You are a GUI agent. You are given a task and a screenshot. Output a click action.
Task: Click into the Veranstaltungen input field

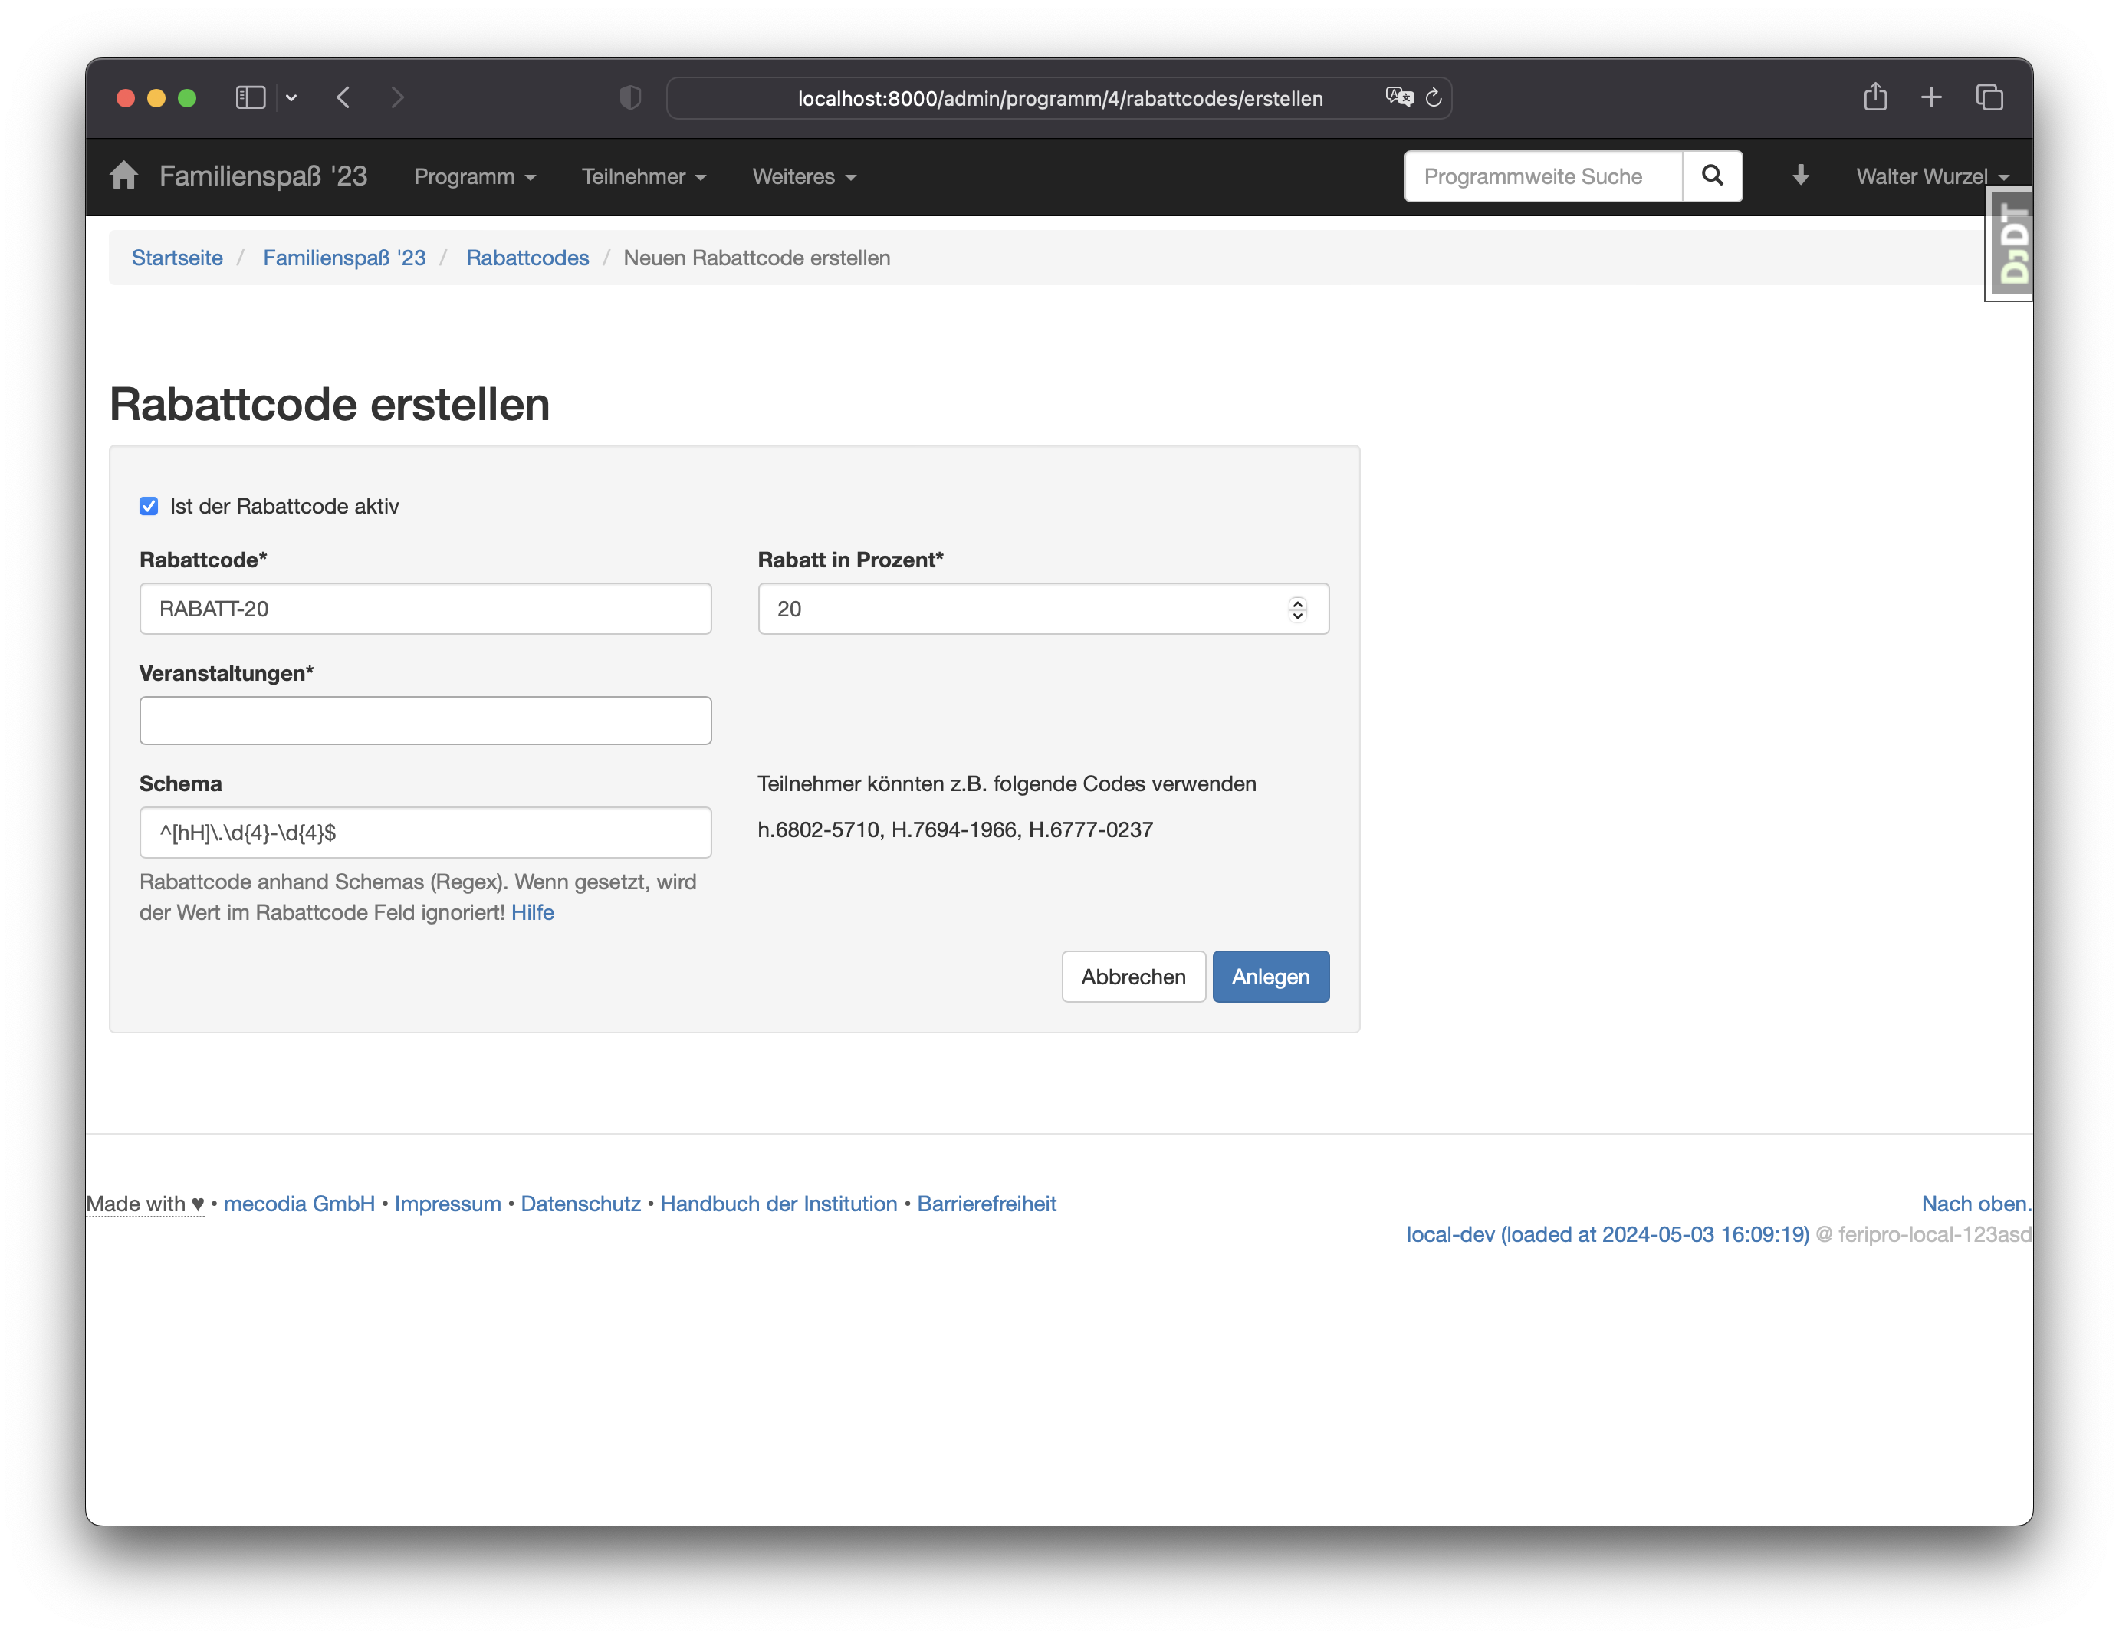[x=425, y=721]
